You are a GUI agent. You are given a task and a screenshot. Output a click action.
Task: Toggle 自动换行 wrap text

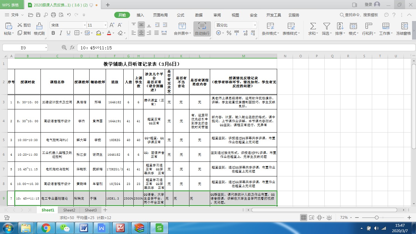[x=202, y=29]
